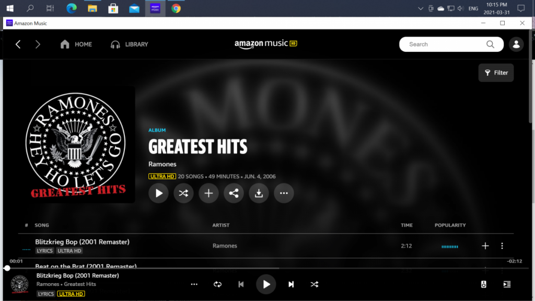Click the SONG column header
535x301 pixels.
point(42,225)
